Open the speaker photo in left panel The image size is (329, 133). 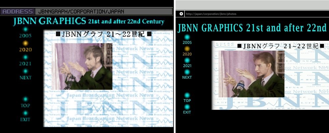[x=84, y=67]
